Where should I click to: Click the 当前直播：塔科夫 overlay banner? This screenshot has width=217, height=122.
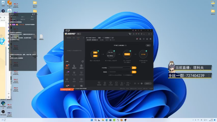pos(190,68)
